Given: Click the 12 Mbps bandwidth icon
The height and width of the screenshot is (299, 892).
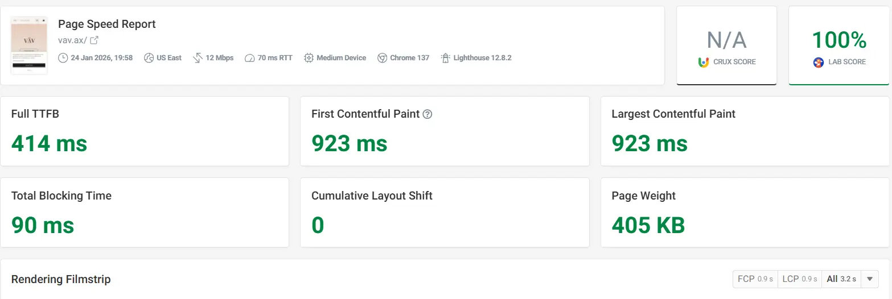Looking at the screenshot, I should pyautogui.click(x=198, y=58).
